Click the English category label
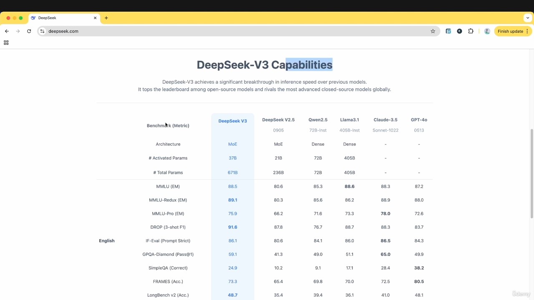 (107, 241)
